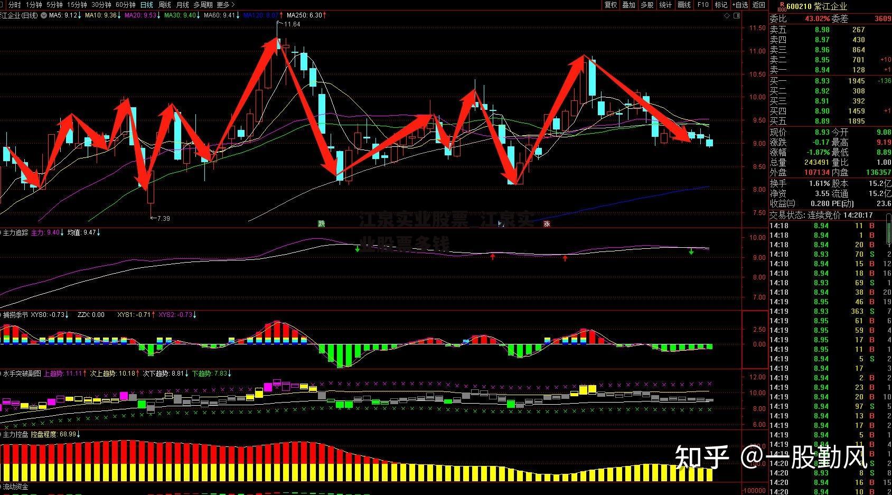Activate the 画线 drawing tool
This screenshot has width=892, height=495.
tap(684, 5)
